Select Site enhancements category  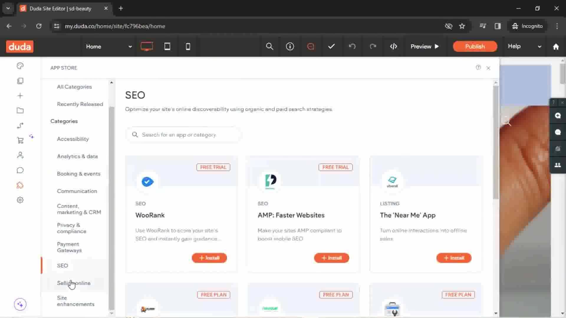point(75,301)
